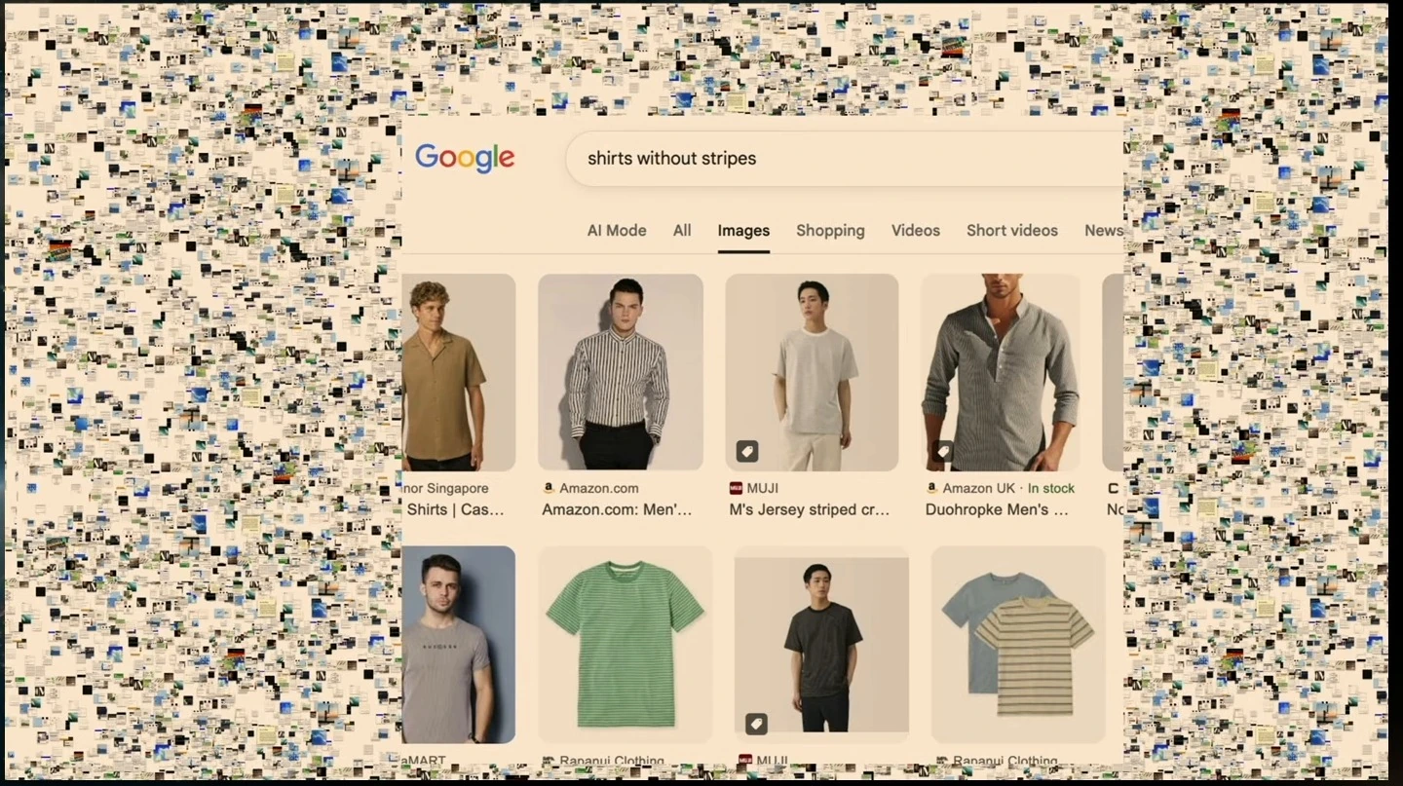The image size is (1403, 786).
Task: Click product tag icon on Duohropke henley image
Action: tap(943, 451)
